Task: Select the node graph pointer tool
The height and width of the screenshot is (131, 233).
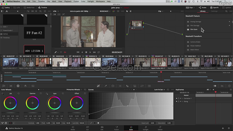Action: 127,11
